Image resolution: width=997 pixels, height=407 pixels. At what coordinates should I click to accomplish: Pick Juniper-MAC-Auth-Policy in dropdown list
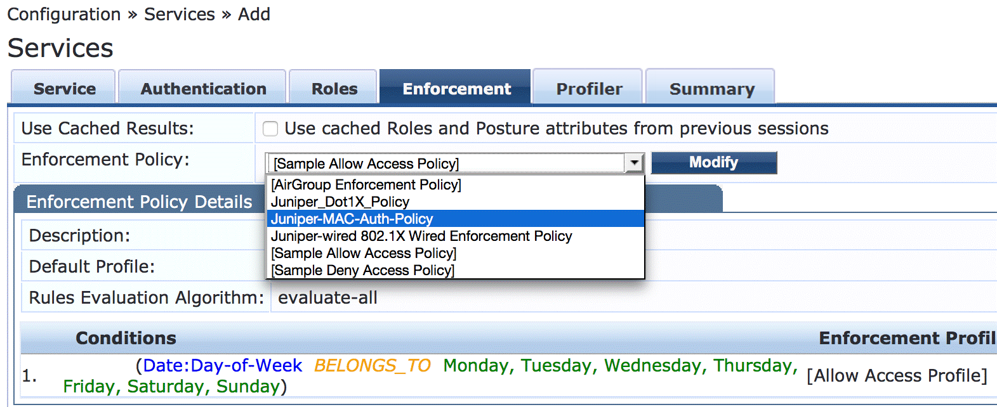point(352,219)
